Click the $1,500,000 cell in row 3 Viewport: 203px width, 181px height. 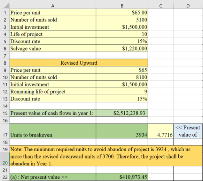tap(122, 27)
